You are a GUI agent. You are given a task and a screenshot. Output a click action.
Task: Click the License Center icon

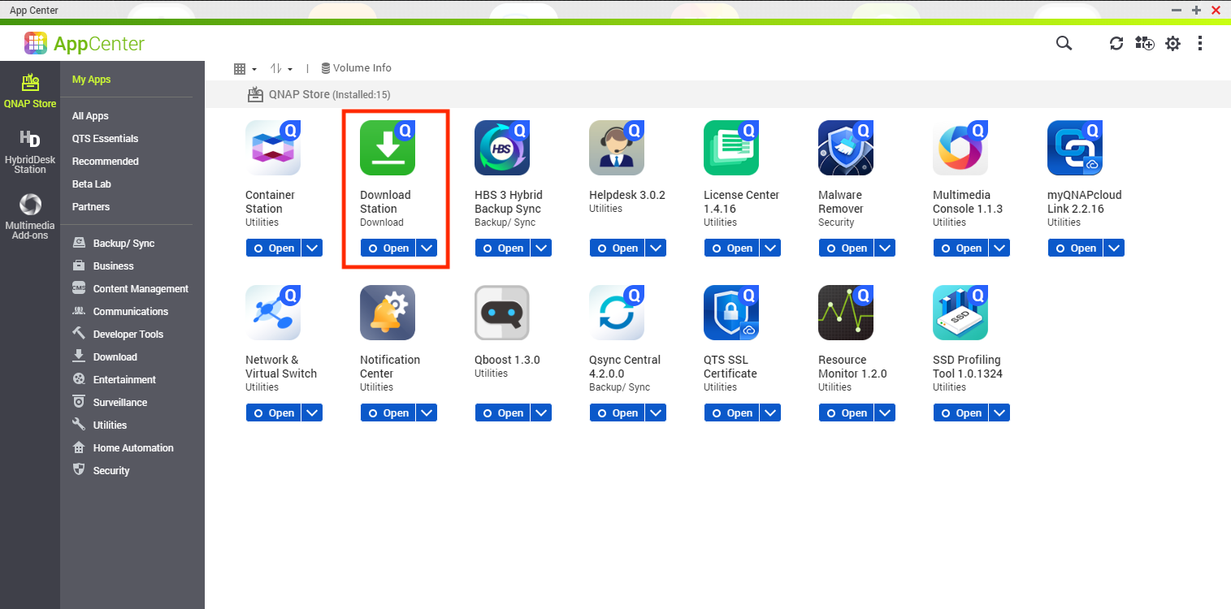[x=731, y=148]
